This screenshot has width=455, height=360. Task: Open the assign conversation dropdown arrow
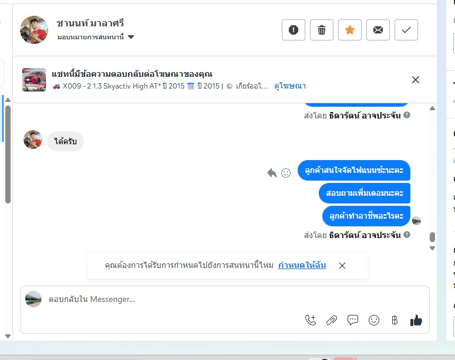pos(131,37)
